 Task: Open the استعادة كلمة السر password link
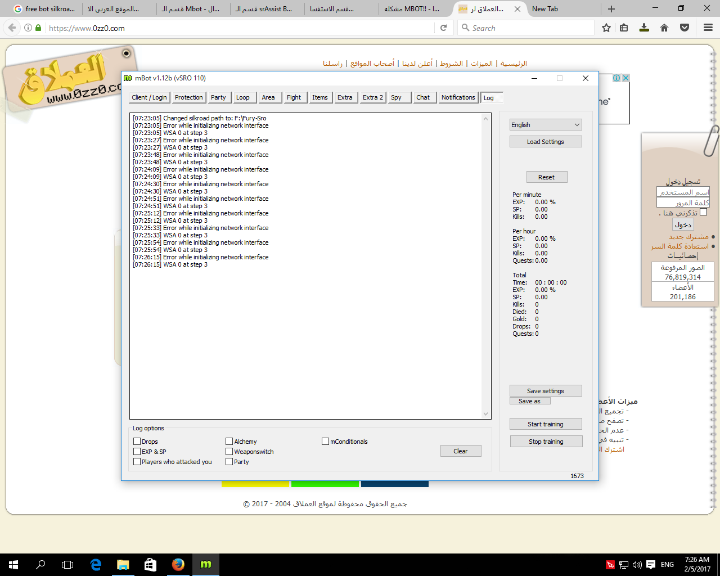click(x=680, y=246)
